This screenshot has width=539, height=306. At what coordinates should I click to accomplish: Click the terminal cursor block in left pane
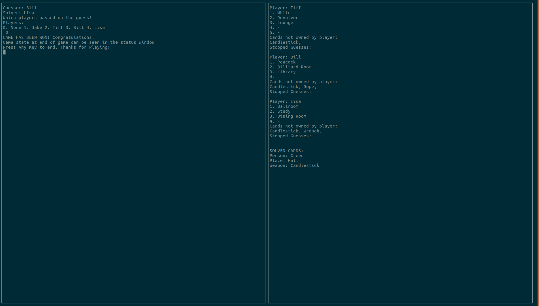[4, 52]
